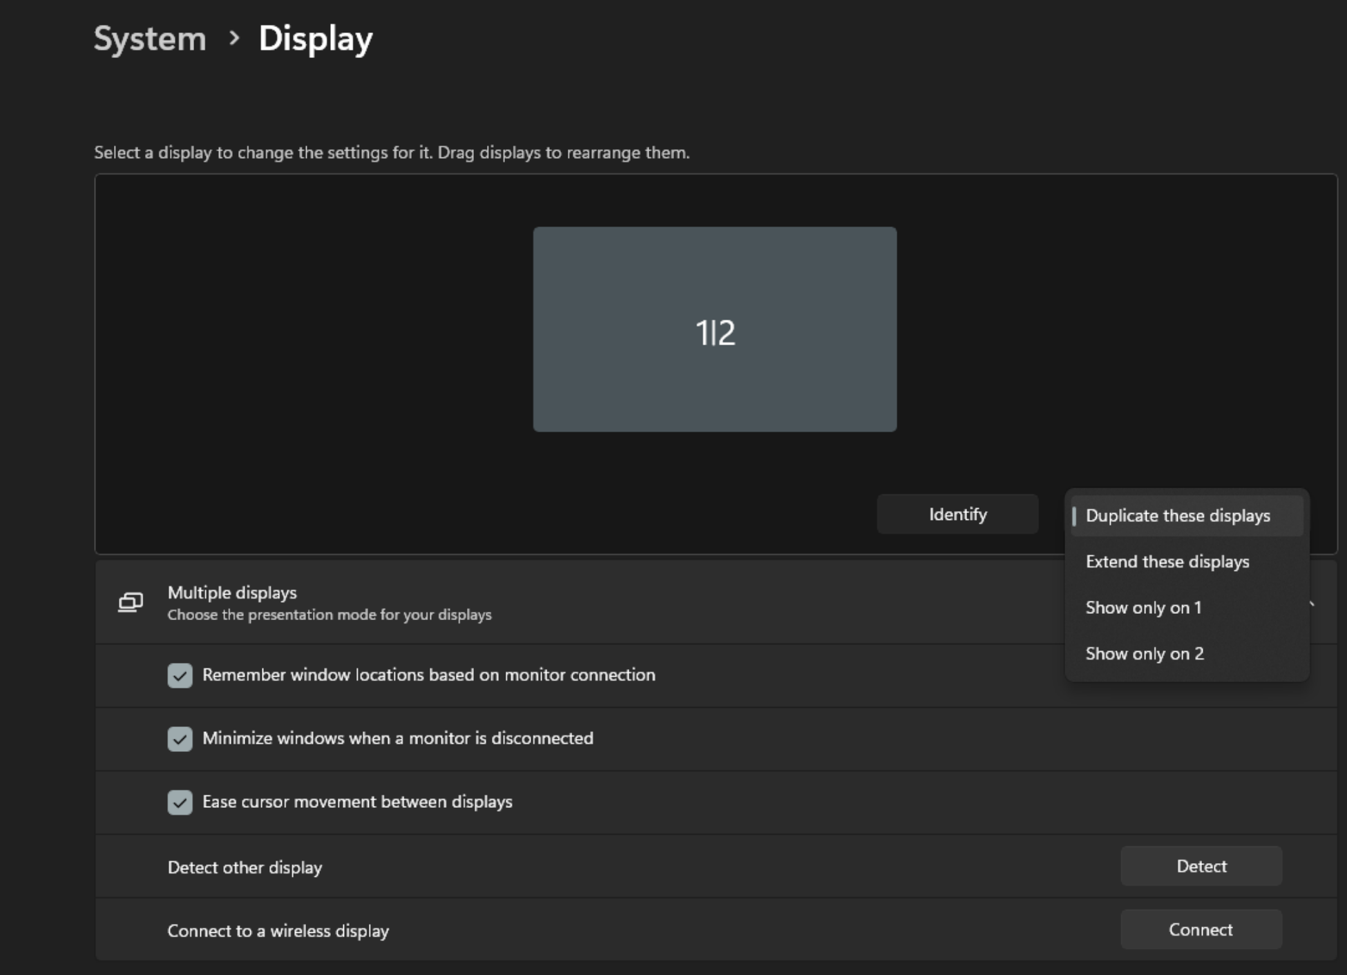Uncheck Remember window locations checkbox
Screen dimensions: 1347x975
pyautogui.click(x=180, y=675)
